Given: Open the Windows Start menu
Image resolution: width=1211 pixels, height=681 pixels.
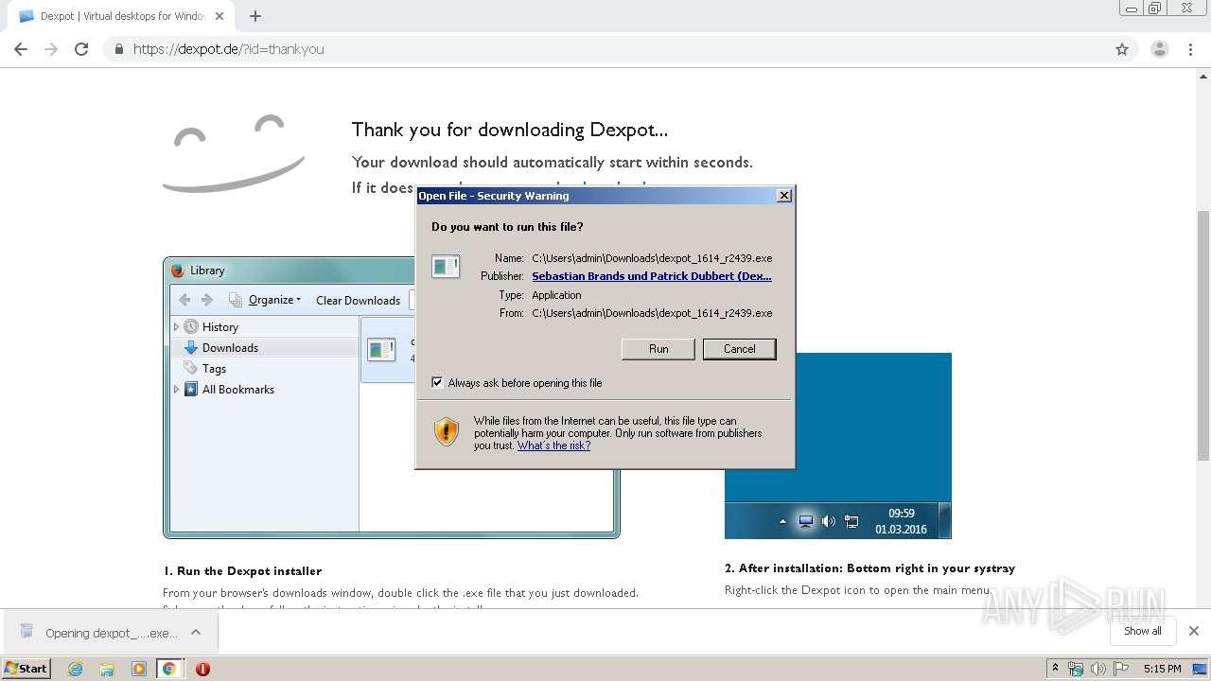Looking at the screenshot, I should (x=26, y=668).
